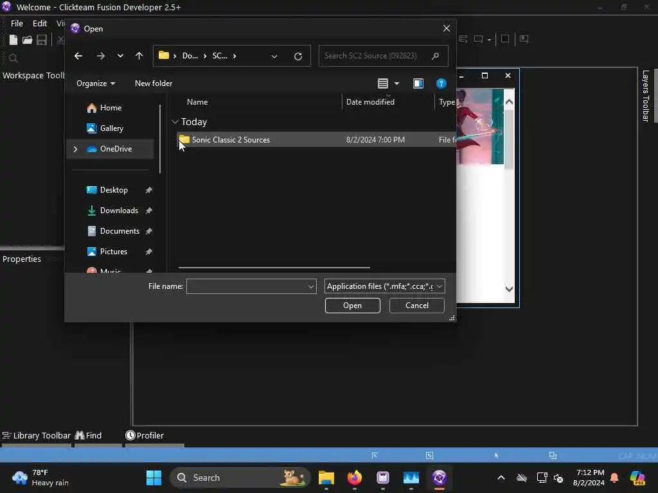This screenshot has height=493, width=658.
Task: Click pin icon next to Documents
Action: coord(148,231)
